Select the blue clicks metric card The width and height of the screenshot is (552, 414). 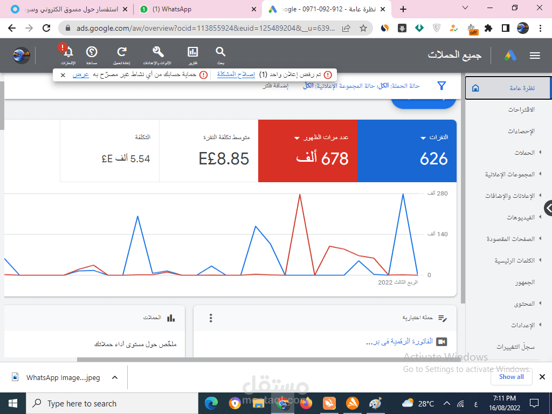[407, 151]
